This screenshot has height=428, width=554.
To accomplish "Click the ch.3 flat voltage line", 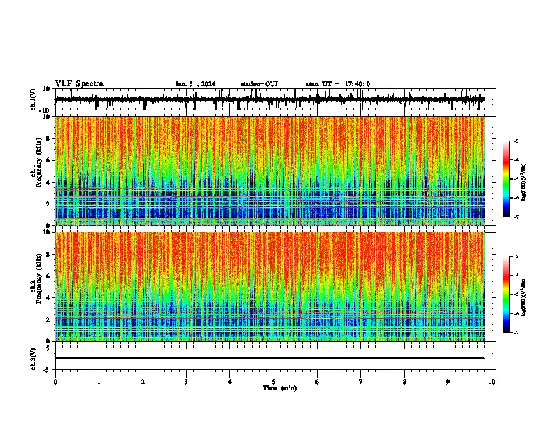I will tap(270, 358).
